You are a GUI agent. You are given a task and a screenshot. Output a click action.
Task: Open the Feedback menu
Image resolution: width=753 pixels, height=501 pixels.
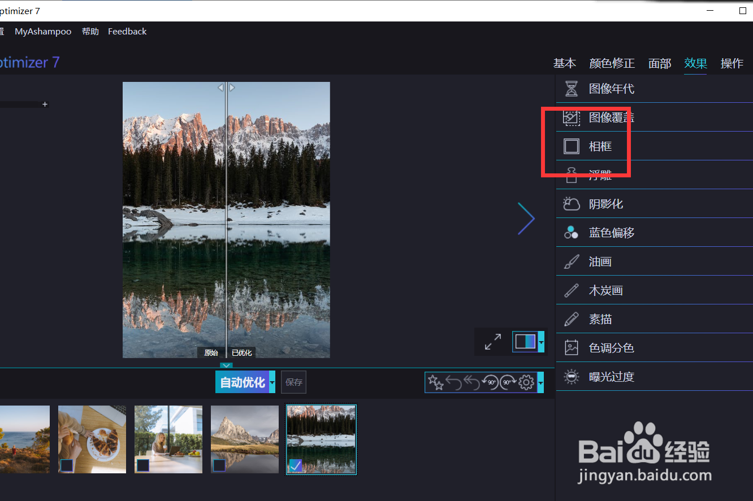[x=127, y=32]
